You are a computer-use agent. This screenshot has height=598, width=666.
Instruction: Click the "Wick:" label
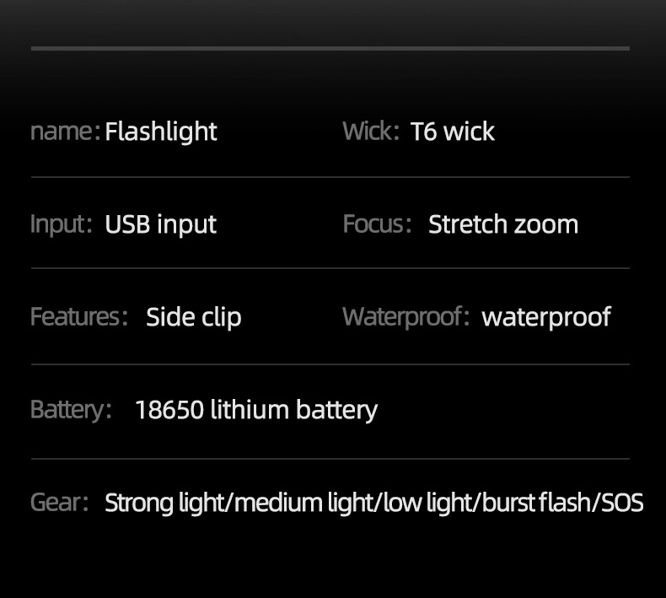[370, 132]
